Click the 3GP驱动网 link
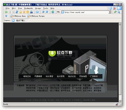 click(77, 91)
